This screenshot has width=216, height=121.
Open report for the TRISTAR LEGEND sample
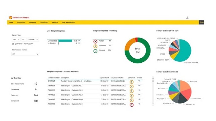click(x=139, y=81)
